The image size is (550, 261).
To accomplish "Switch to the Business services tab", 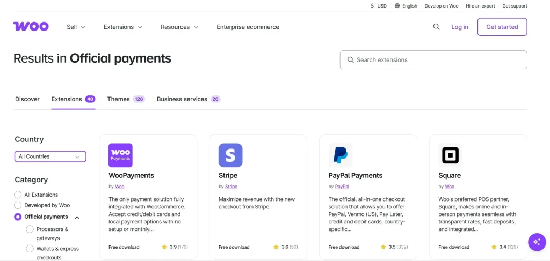I will (189, 99).
